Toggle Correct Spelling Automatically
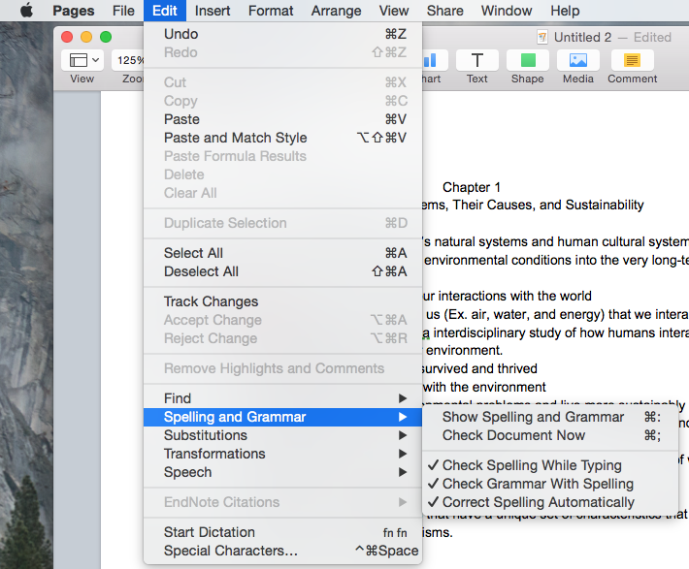This screenshot has height=569, width=689. 549,502
